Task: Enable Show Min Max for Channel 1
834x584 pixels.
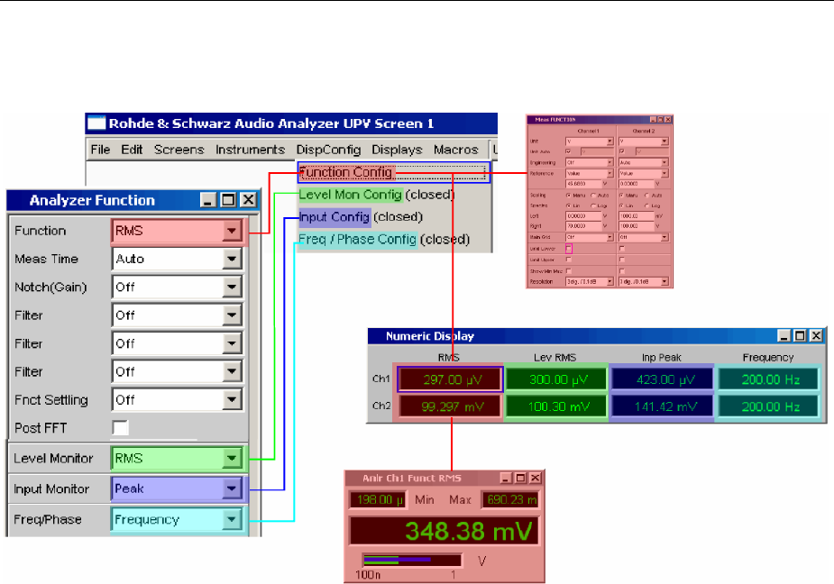Action: point(569,271)
